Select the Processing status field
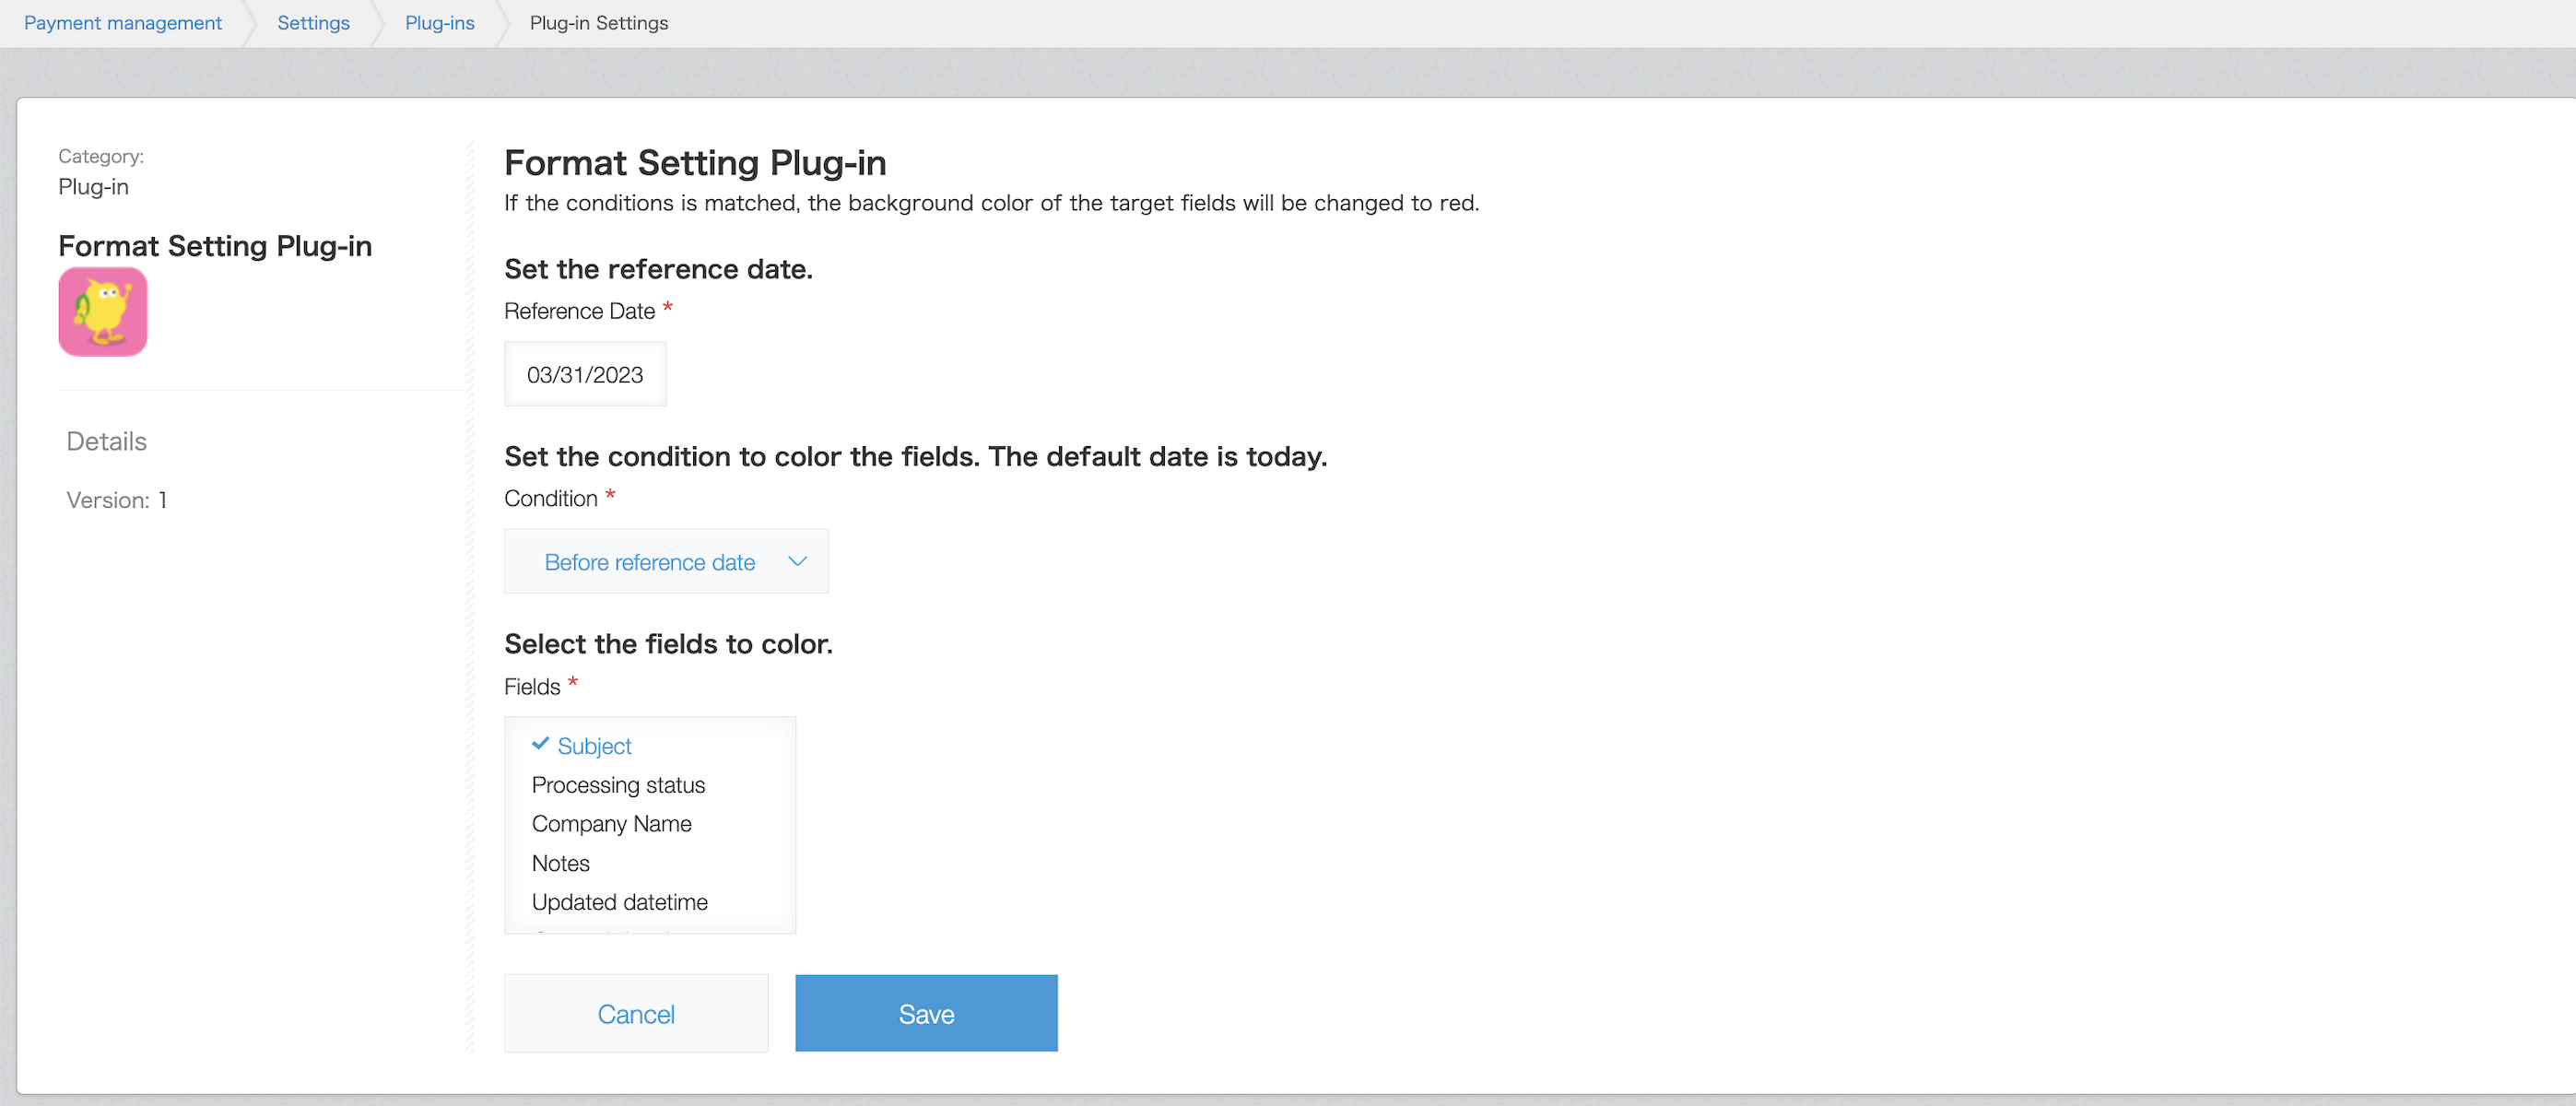The width and height of the screenshot is (2576, 1106). click(618, 785)
